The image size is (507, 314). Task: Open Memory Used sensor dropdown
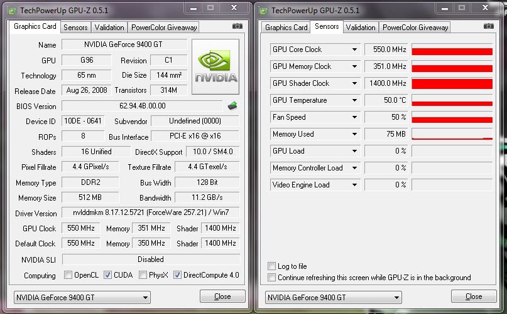point(354,134)
